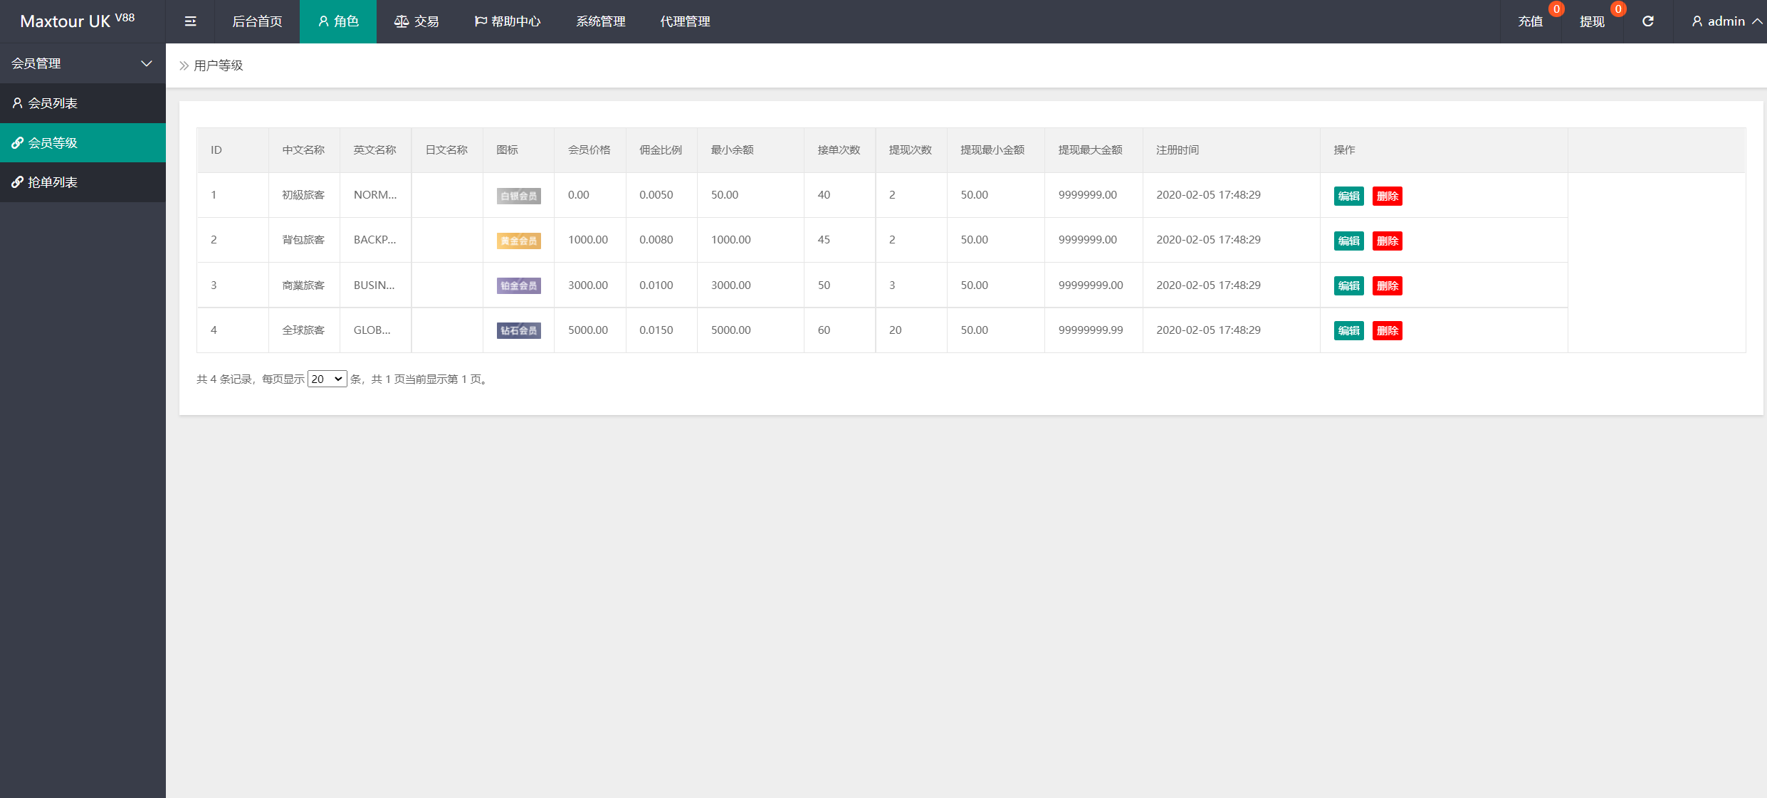The width and height of the screenshot is (1767, 798).
Task: Open 抢单列表 in the sidebar
Action: (x=53, y=182)
